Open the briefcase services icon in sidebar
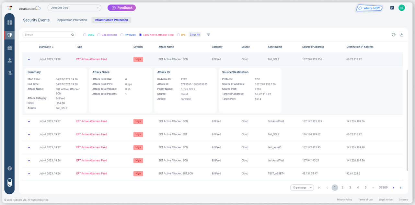The image size is (415, 205). tap(10, 48)
